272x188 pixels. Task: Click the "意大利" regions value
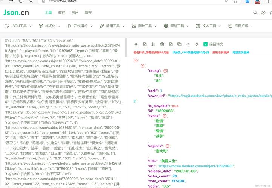[161, 151]
